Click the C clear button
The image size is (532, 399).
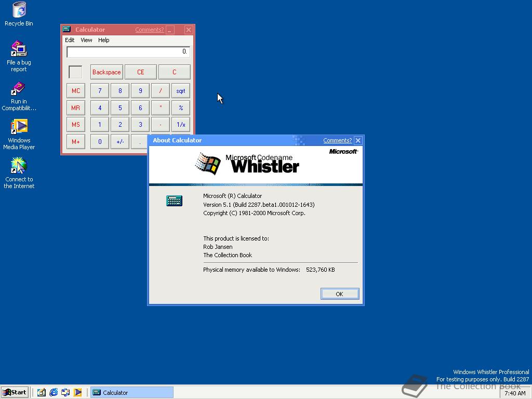pos(175,72)
